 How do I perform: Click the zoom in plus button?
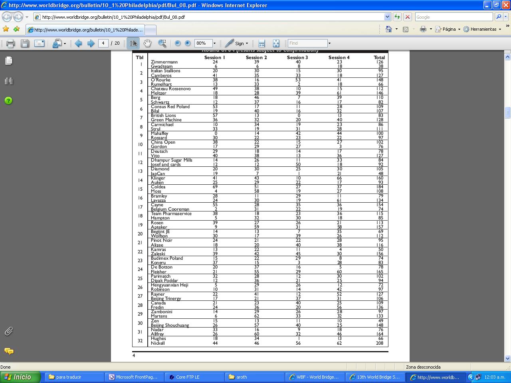pos(188,43)
